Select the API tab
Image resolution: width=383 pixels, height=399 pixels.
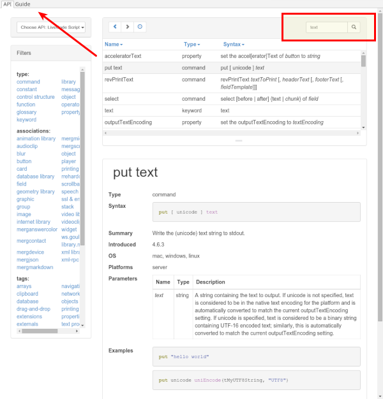coord(7,4)
